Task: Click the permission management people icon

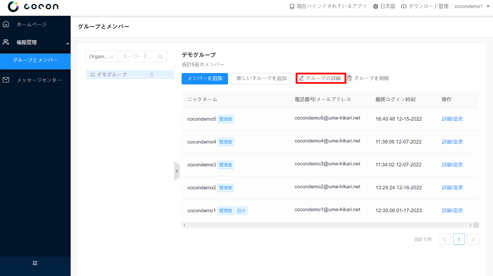Action: (x=6, y=42)
